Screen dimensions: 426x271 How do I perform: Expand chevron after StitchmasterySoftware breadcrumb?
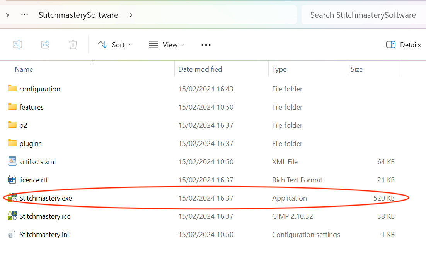(x=131, y=15)
